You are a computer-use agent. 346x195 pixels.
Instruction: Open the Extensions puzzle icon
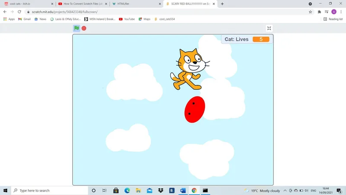click(319, 12)
